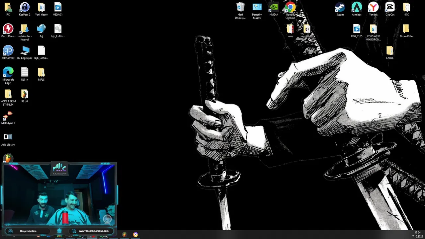Open the Add Library shortcut

(8, 139)
